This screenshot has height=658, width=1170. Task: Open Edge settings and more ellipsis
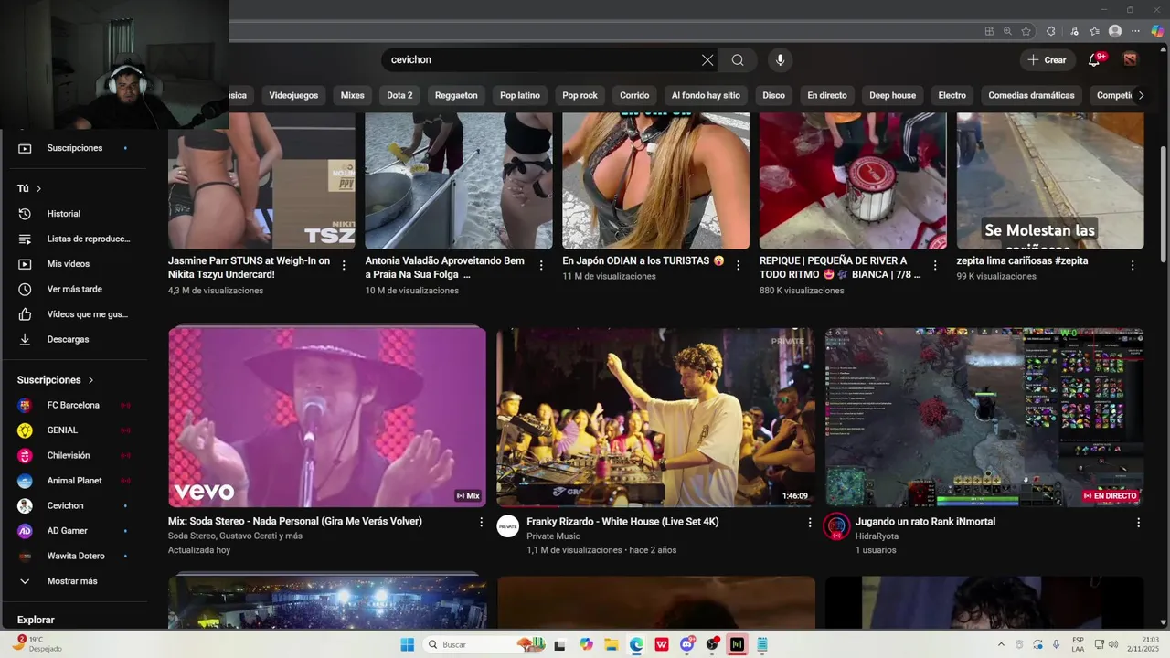pos(1136,31)
